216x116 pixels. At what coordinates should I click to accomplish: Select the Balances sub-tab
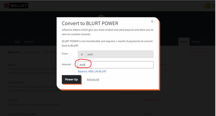(x=14, y=52)
